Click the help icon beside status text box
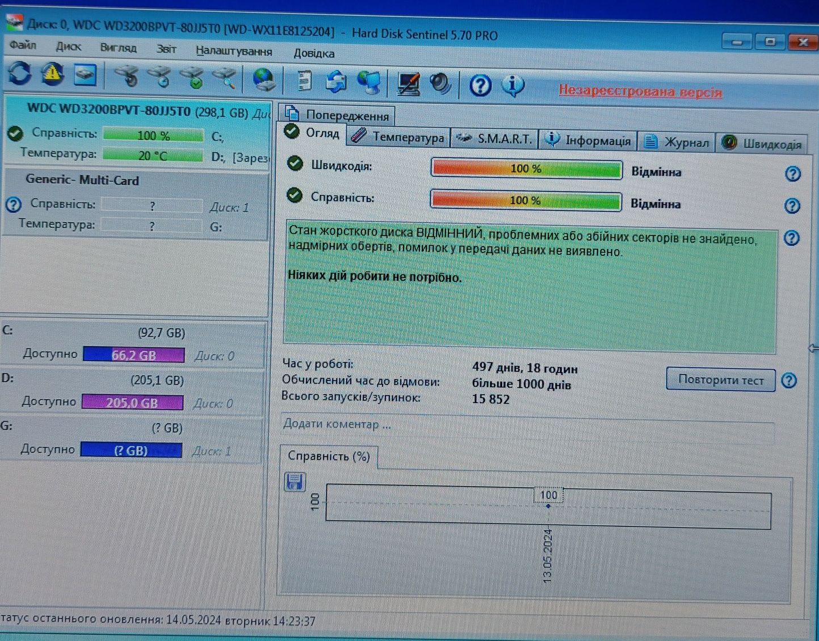This screenshot has width=819, height=641. (x=792, y=238)
